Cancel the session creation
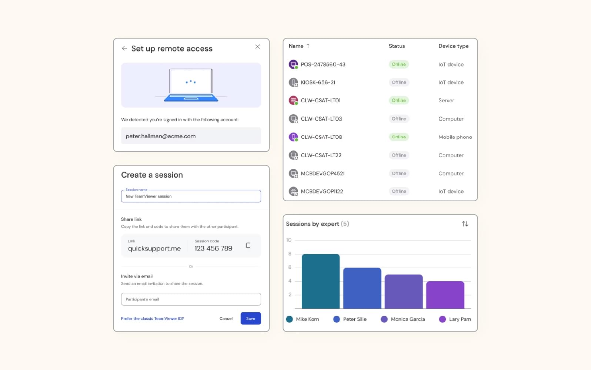The width and height of the screenshot is (591, 370). pos(226,319)
